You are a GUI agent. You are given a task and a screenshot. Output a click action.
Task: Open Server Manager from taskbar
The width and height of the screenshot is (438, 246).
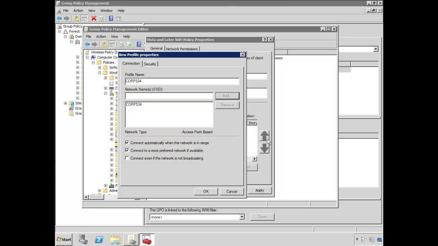pyautogui.click(x=83, y=240)
